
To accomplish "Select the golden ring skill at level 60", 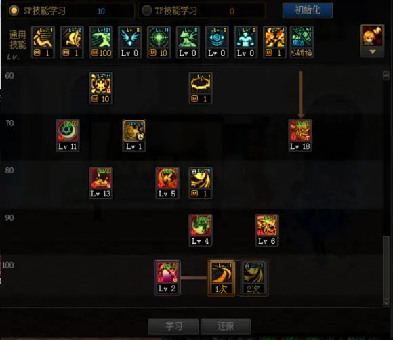I will (201, 88).
